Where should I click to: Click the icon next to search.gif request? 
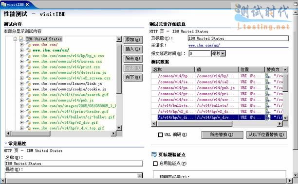pos(29,95)
